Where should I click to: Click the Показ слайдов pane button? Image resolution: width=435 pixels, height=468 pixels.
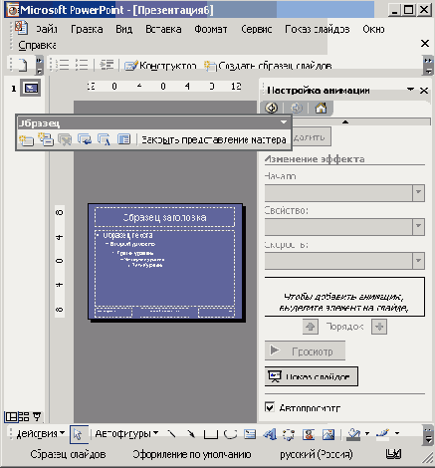pyautogui.click(x=312, y=376)
